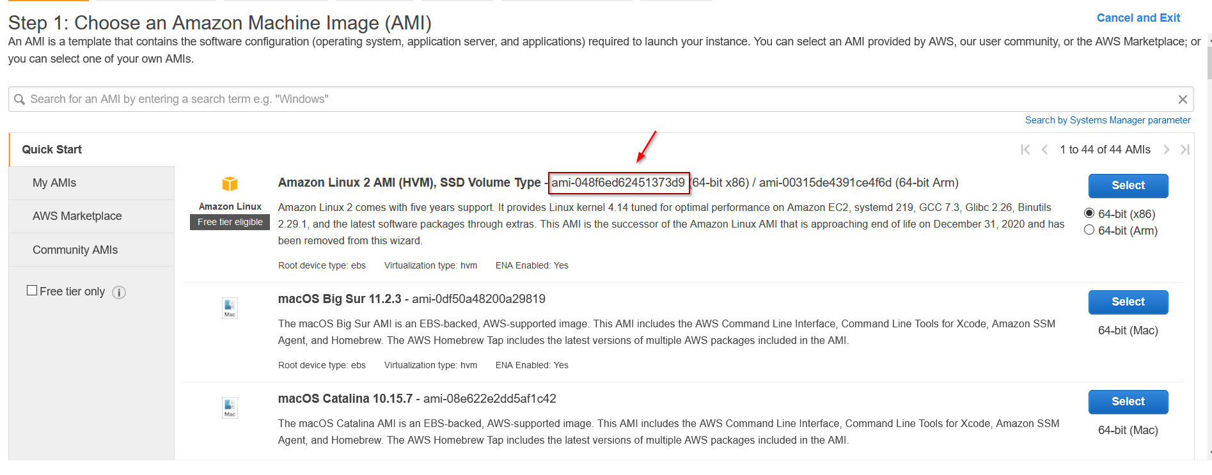Go to first page of AMIs
The height and width of the screenshot is (475, 1212).
click(x=1025, y=150)
